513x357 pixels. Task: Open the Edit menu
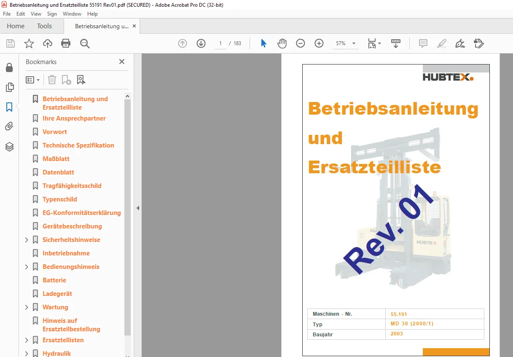pos(21,14)
